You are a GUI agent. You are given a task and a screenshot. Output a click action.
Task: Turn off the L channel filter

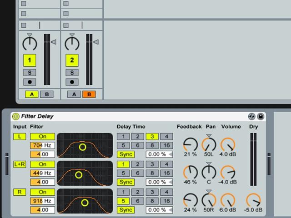(42, 136)
